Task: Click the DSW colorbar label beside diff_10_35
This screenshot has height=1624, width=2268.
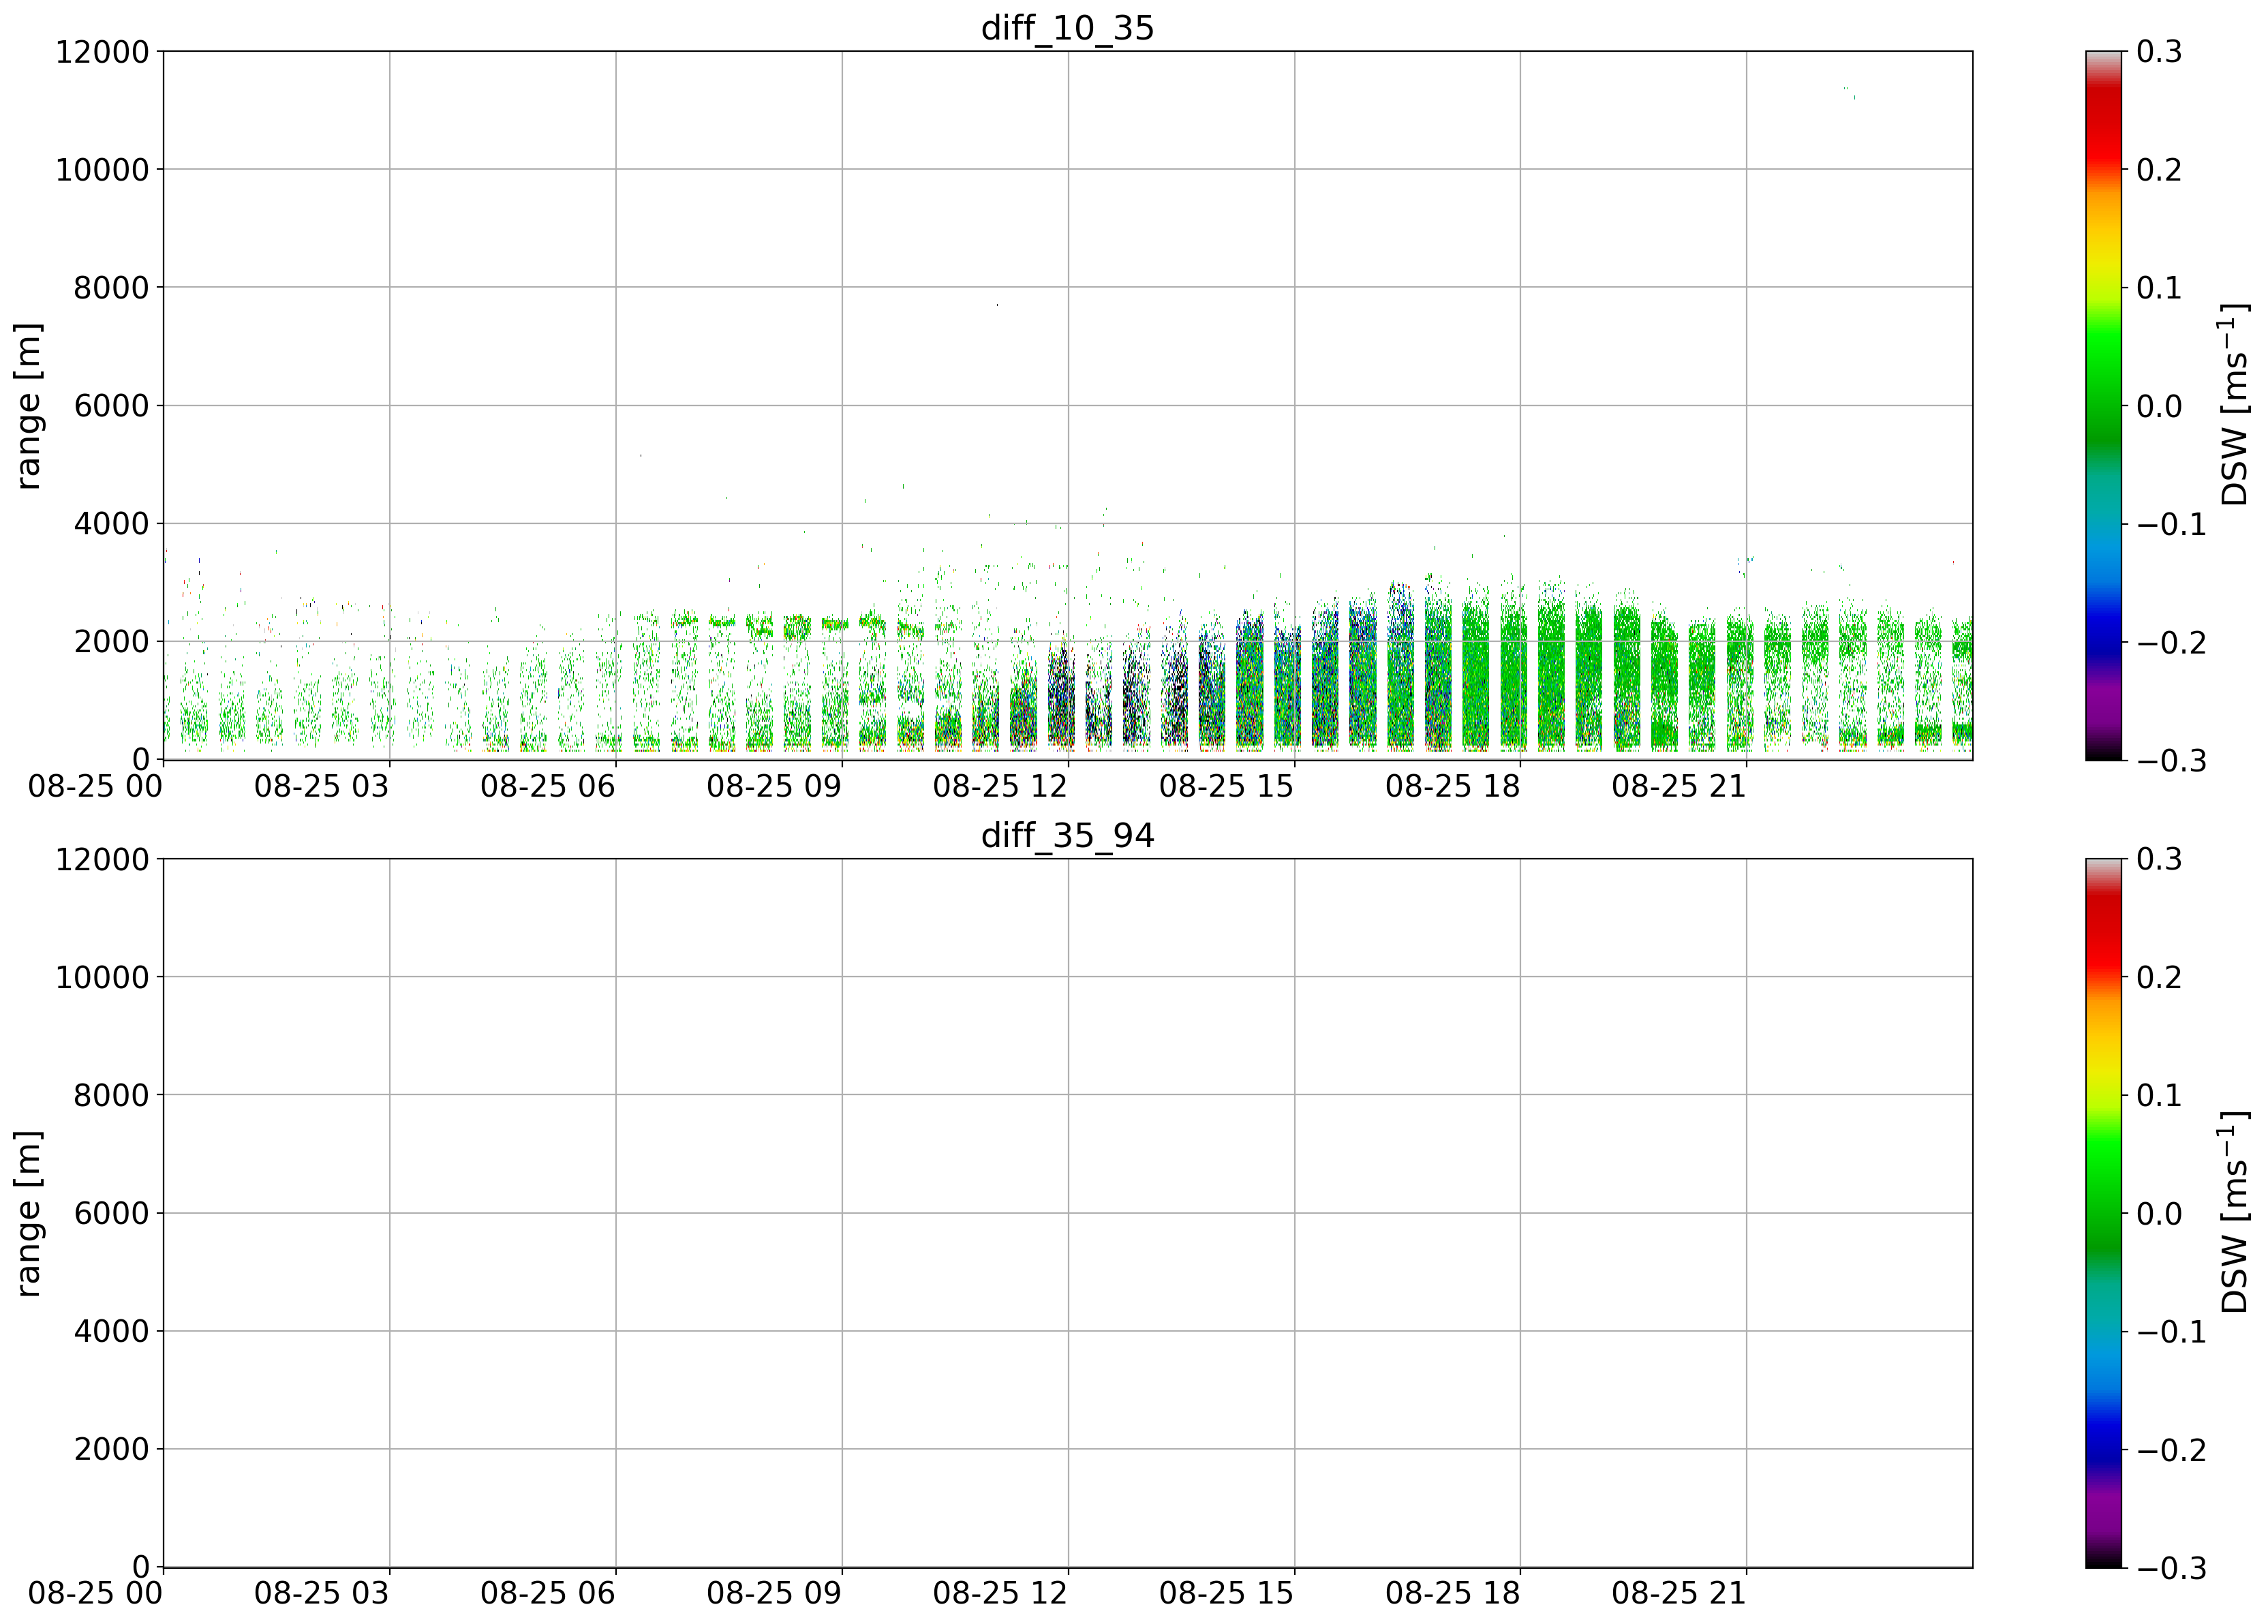Action: [x=2234, y=405]
